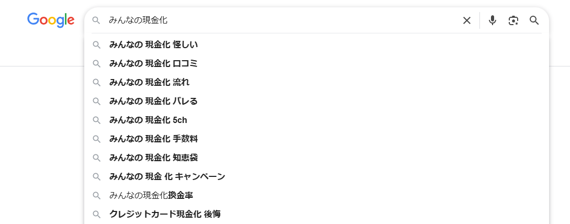This screenshot has height=224, width=570.
Task: Focus the search field containing みんなの現金化
Action: pos(283,20)
